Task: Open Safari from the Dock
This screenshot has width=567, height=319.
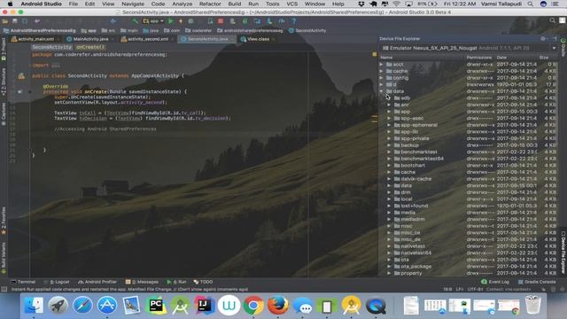Action: coord(82,306)
